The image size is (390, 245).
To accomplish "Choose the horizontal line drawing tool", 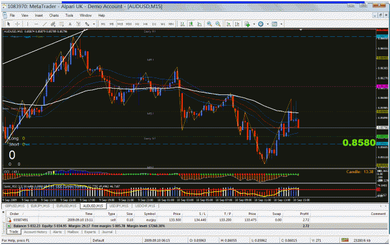I will [36, 24].
